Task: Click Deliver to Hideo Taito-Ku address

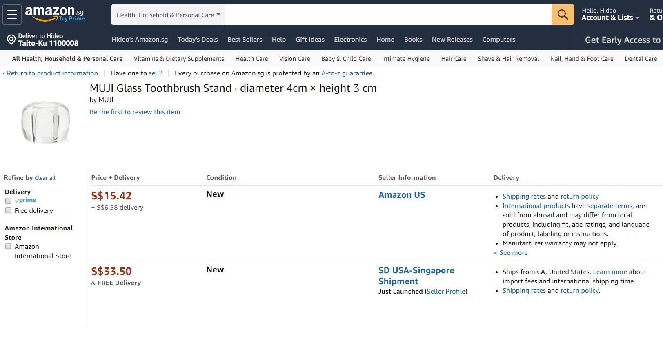Action: 48,40
